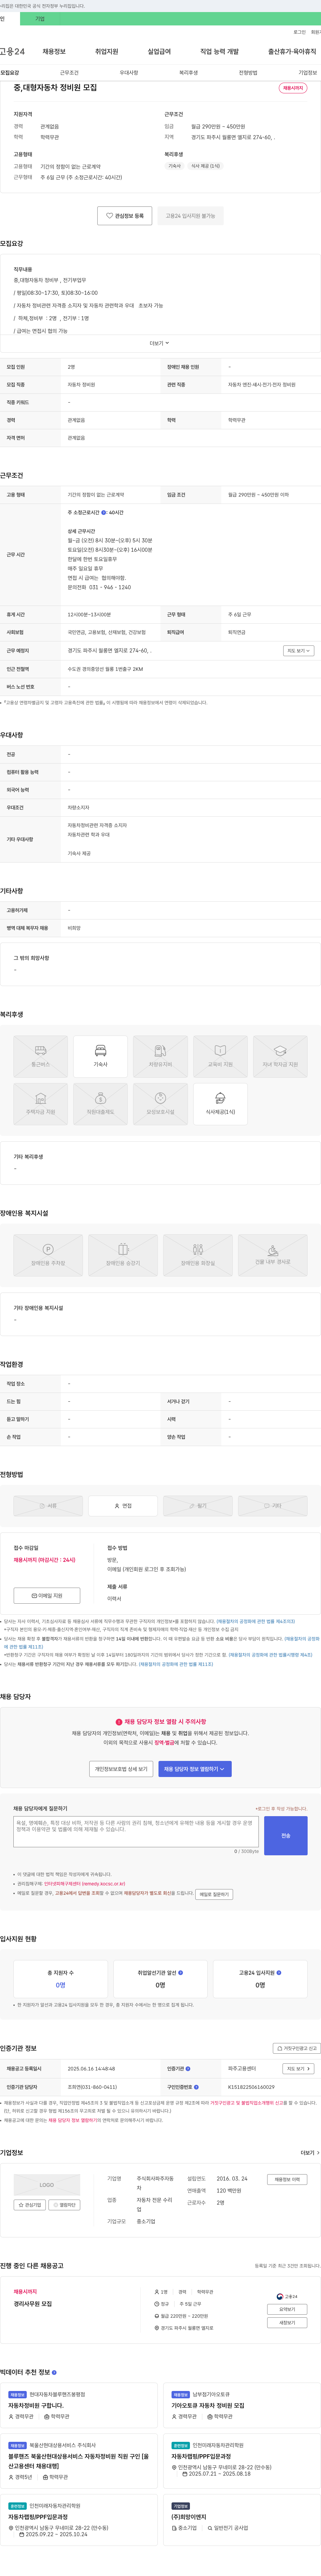Click the 서류 screening method tile

pos(48,1506)
